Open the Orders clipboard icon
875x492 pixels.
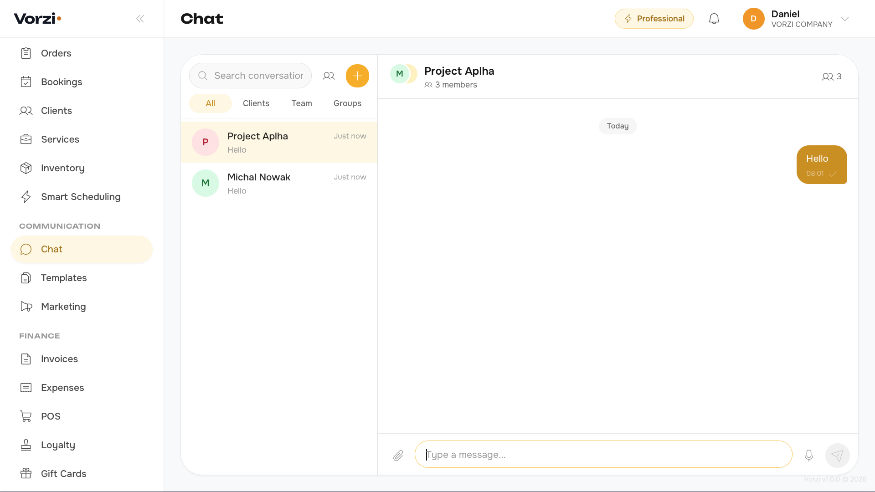coord(26,53)
